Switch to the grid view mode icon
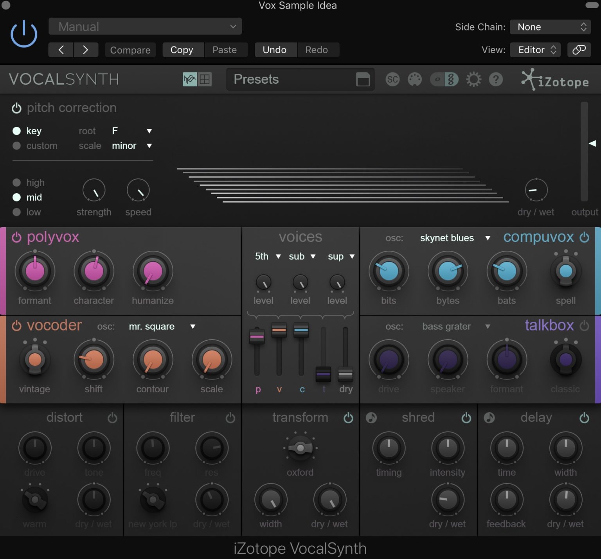 [205, 79]
